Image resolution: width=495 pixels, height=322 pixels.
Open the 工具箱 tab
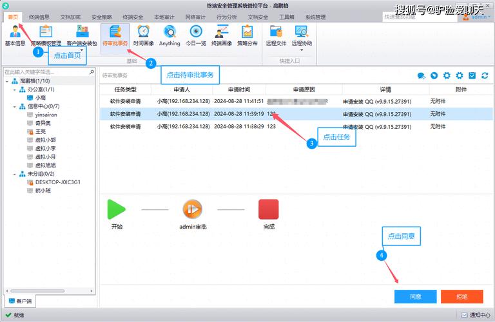287,17
